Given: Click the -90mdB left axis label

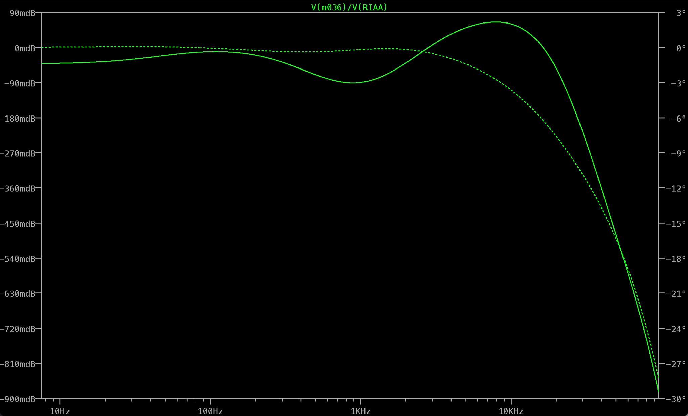Looking at the screenshot, I should pos(20,83).
